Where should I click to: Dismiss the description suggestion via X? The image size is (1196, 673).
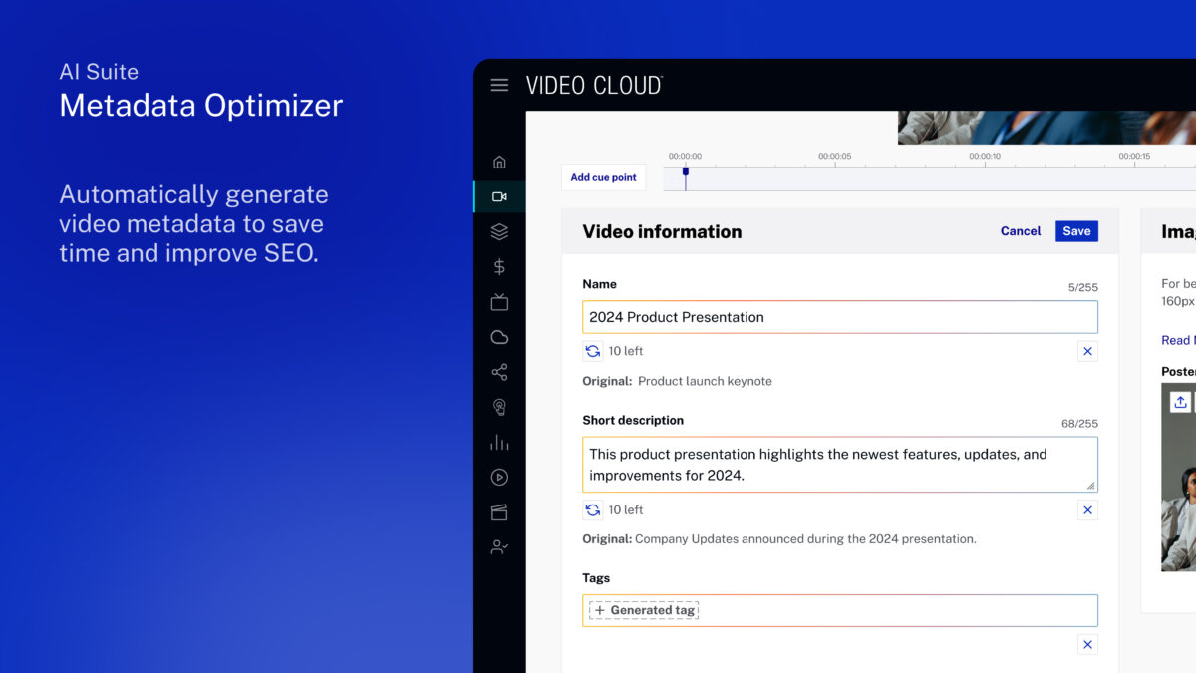(x=1087, y=509)
